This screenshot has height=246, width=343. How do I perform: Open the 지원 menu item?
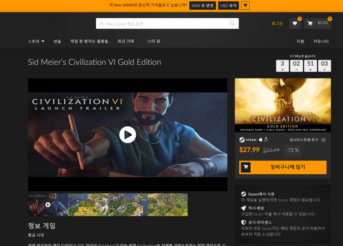pos(300,42)
